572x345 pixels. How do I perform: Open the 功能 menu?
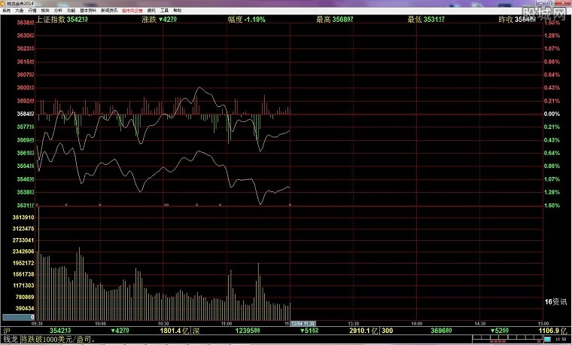click(x=70, y=11)
